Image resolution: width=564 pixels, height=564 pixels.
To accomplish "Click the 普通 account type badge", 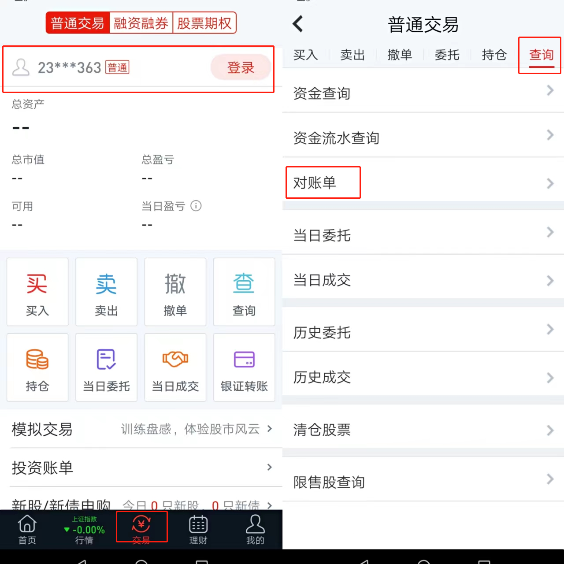I will [117, 67].
